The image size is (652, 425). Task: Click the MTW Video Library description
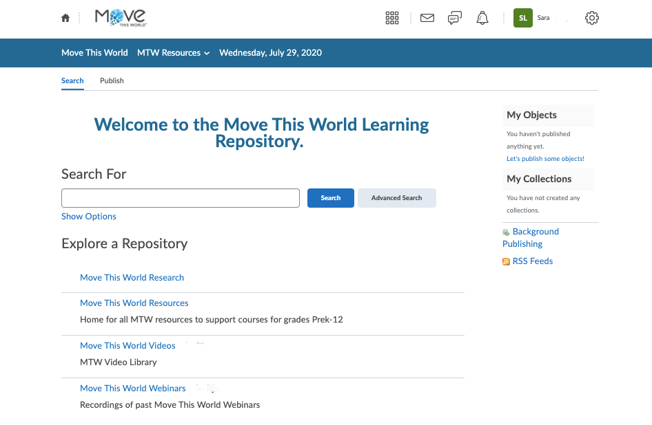point(119,362)
